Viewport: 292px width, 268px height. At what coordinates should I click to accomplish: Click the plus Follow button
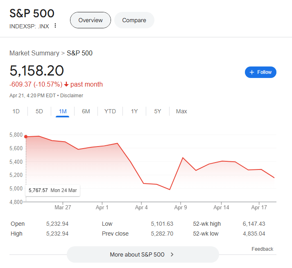pos(260,72)
